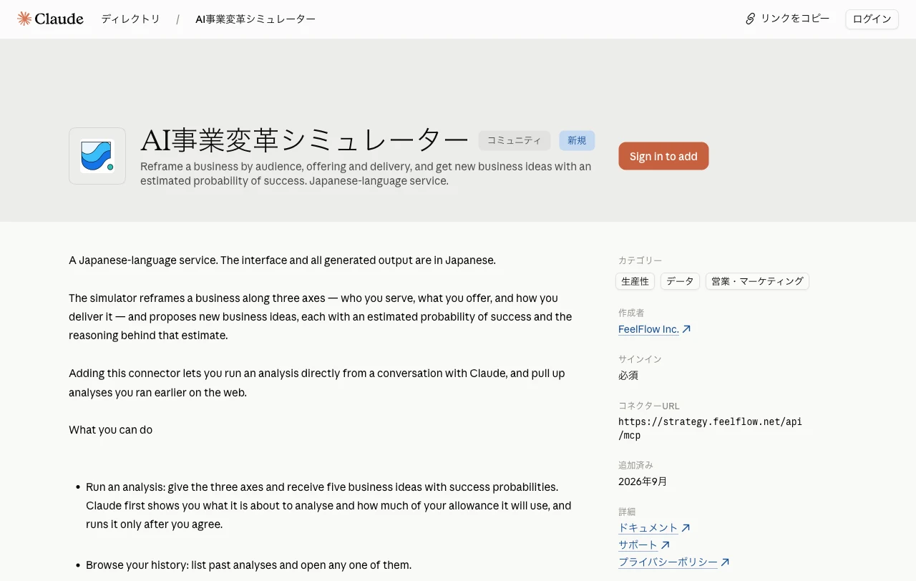Click 'Browse your history' bullet text
Image resolution: width=916 pixels, height=581 pixels.
[x=248, y=565]
